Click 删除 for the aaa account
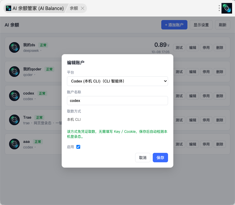Viewport: 235px width, 205px height. coord(219,144)
